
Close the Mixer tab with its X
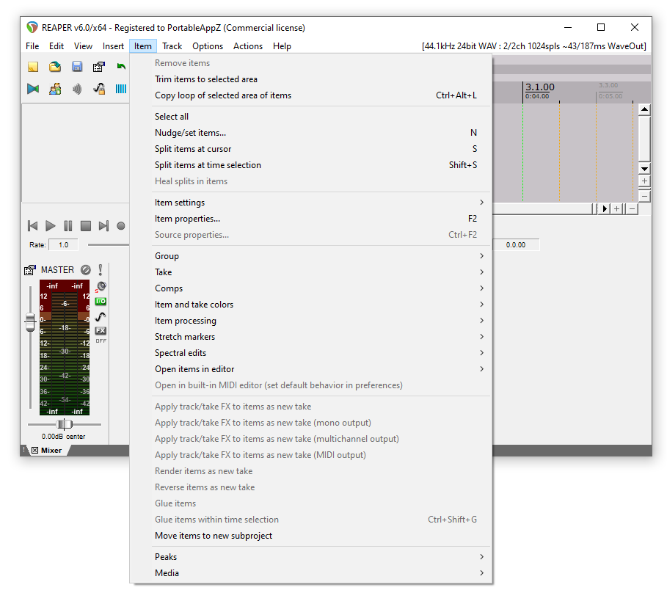35,451
